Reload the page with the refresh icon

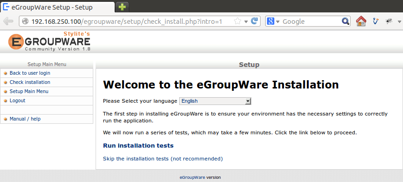tap(254, 21)
